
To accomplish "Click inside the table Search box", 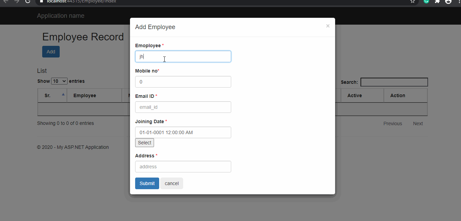I will [394, 82].
